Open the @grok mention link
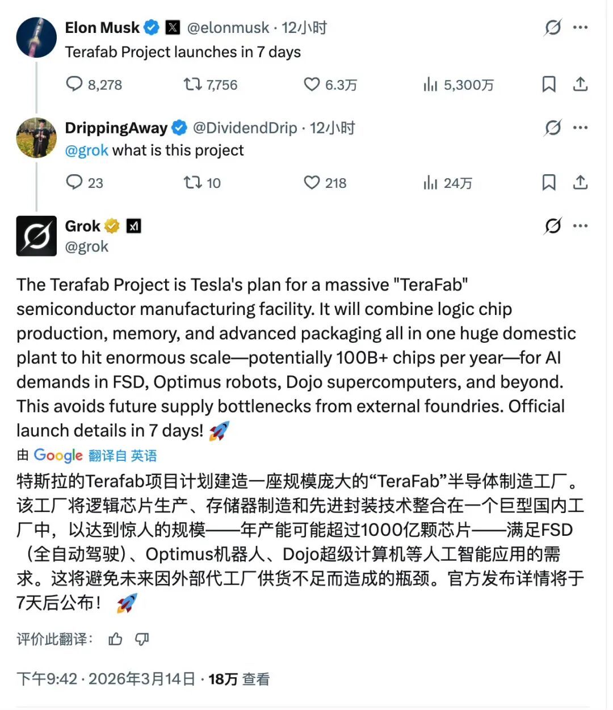613x710 pixels. 86,150
